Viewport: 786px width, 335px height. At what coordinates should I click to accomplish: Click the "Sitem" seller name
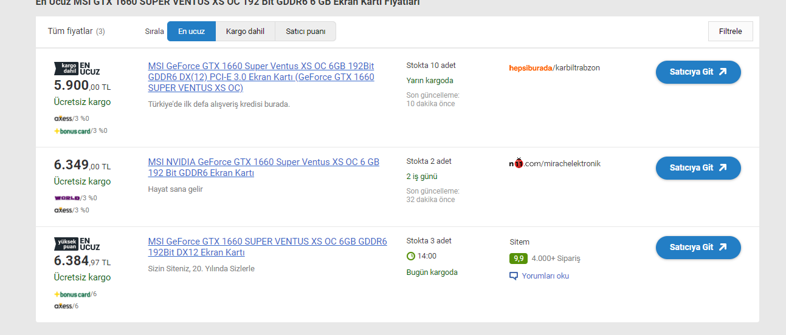[x=519, y=242]
